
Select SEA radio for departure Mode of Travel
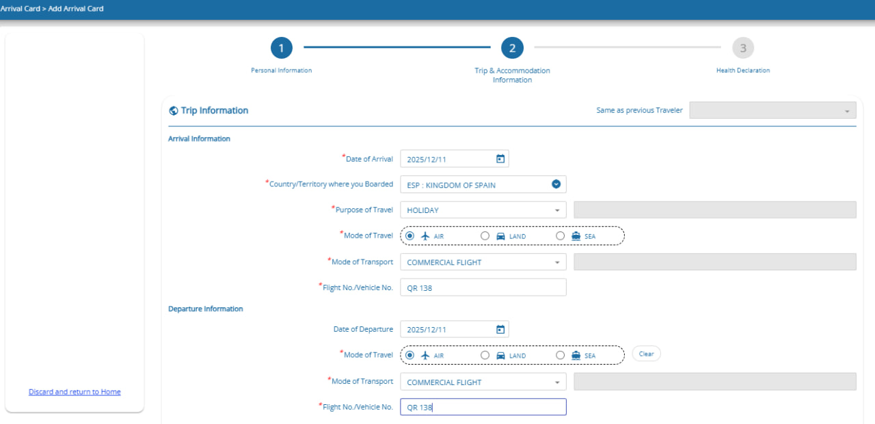click(561, 355)
